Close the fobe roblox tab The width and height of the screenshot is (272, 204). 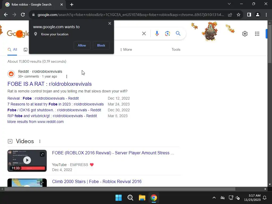62,5
